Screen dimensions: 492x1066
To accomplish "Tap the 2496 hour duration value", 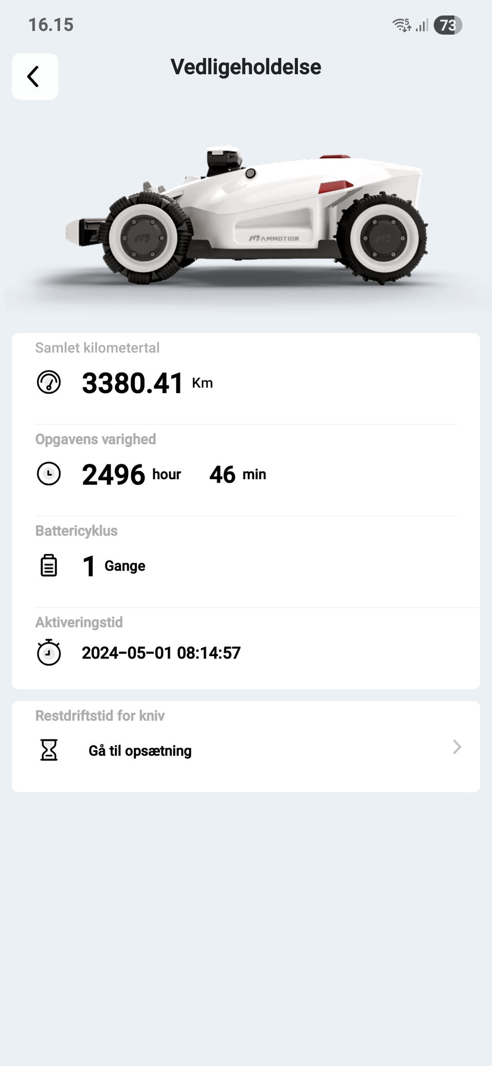I will click(114, 475).
